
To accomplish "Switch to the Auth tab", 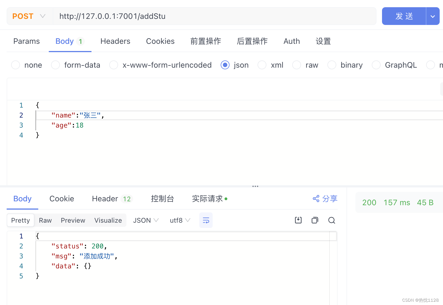I will pos(292,41).
